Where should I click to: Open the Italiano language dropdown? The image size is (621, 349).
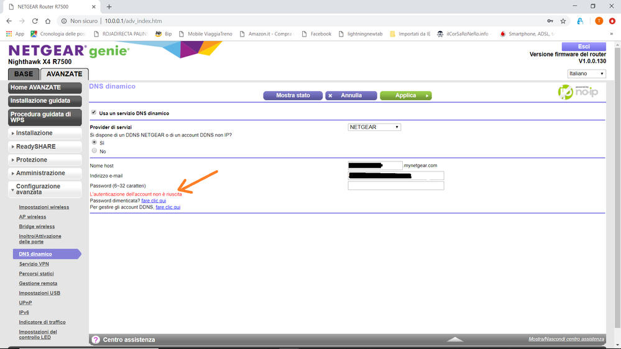(x=586, y=74)
